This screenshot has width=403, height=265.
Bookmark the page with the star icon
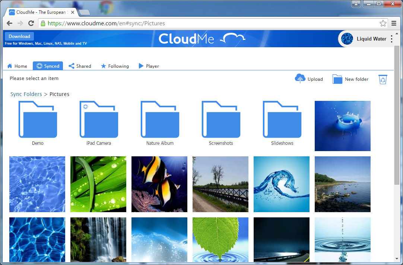click(383, 23)
